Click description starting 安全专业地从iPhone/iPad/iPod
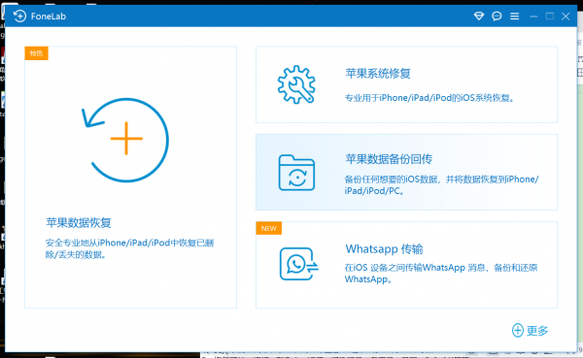The image size is (583, 358). (129, 248)
